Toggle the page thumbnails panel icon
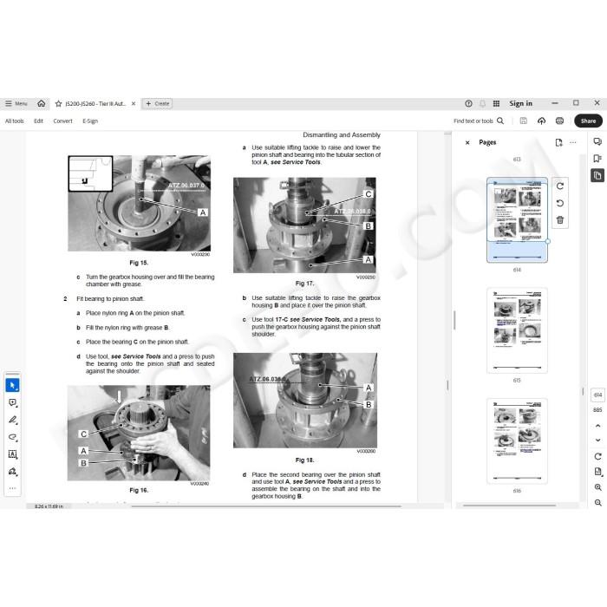The image size is (607, 607). point(597,175)
